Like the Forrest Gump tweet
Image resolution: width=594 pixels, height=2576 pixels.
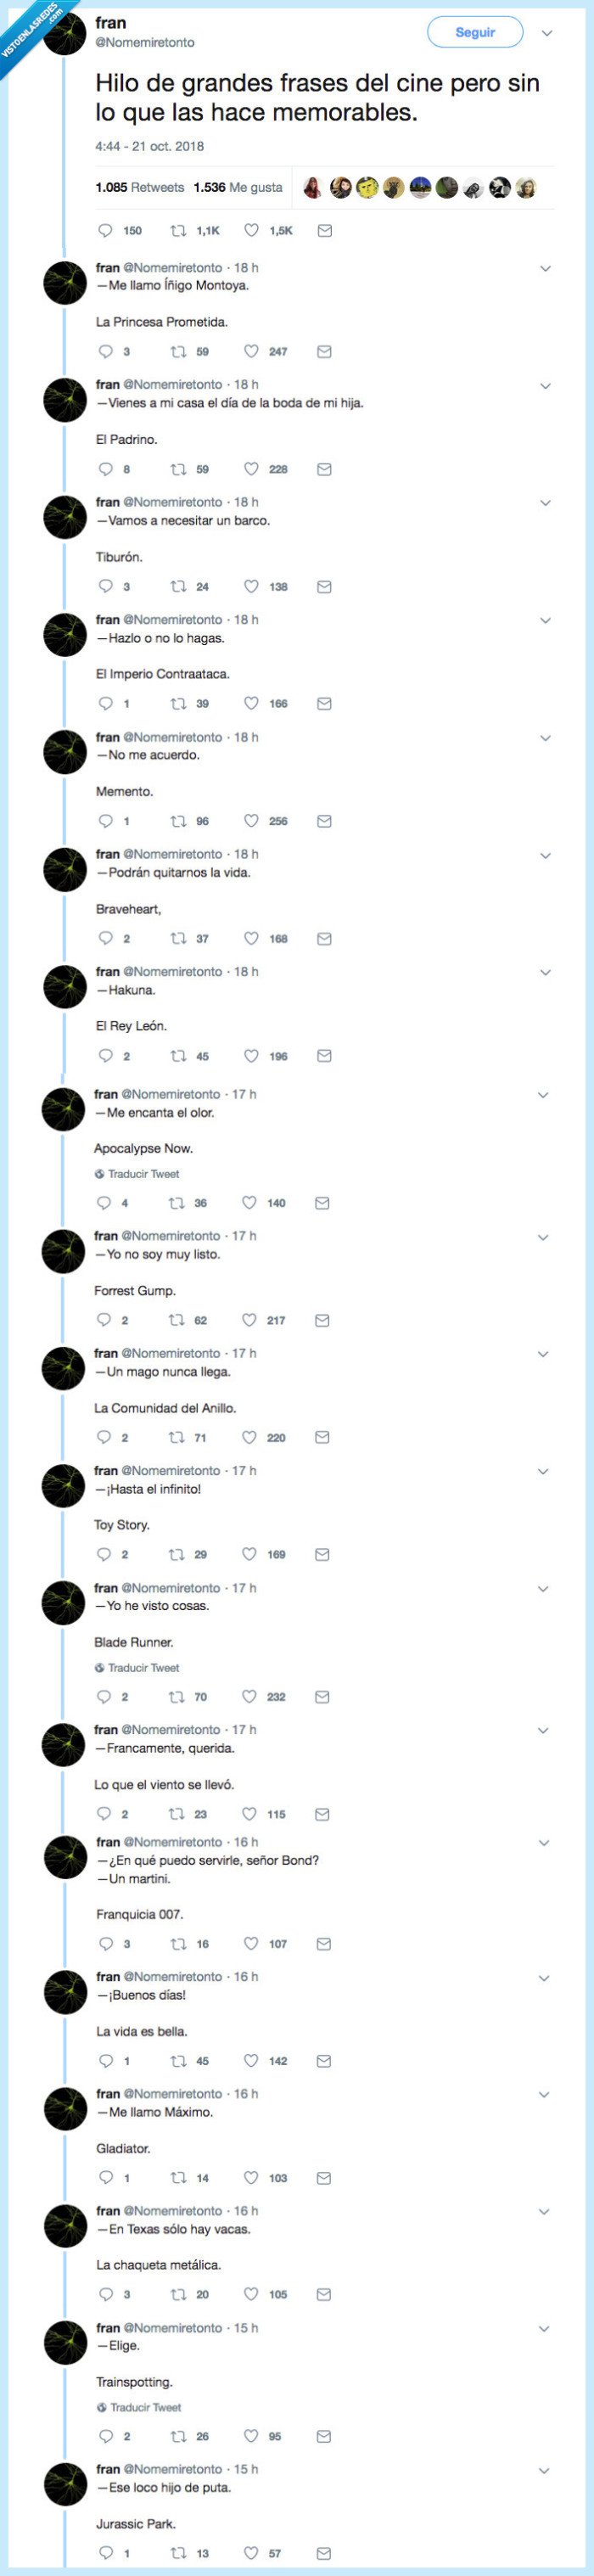pyautogui.click(x=250, y=1320)
